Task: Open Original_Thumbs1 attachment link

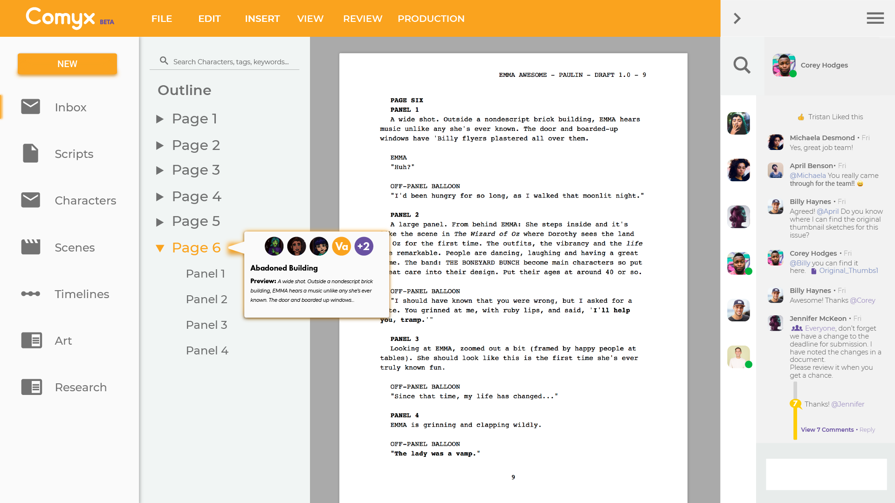Action: coord(848,271)
